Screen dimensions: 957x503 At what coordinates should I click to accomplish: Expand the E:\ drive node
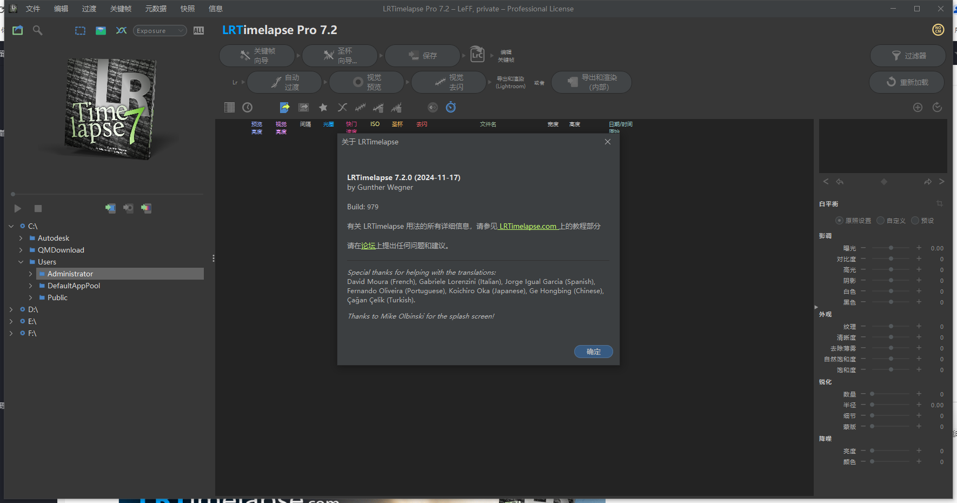[x=11, y=321]
